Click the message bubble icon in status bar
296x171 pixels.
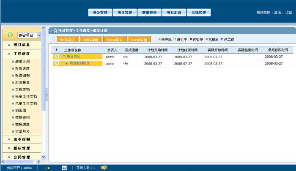(x=104, y=168)
